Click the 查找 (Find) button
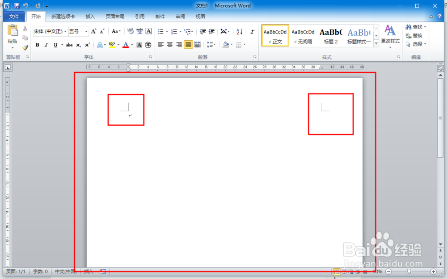Viewport: 447px width, 279px height. [x=414, y=27]
